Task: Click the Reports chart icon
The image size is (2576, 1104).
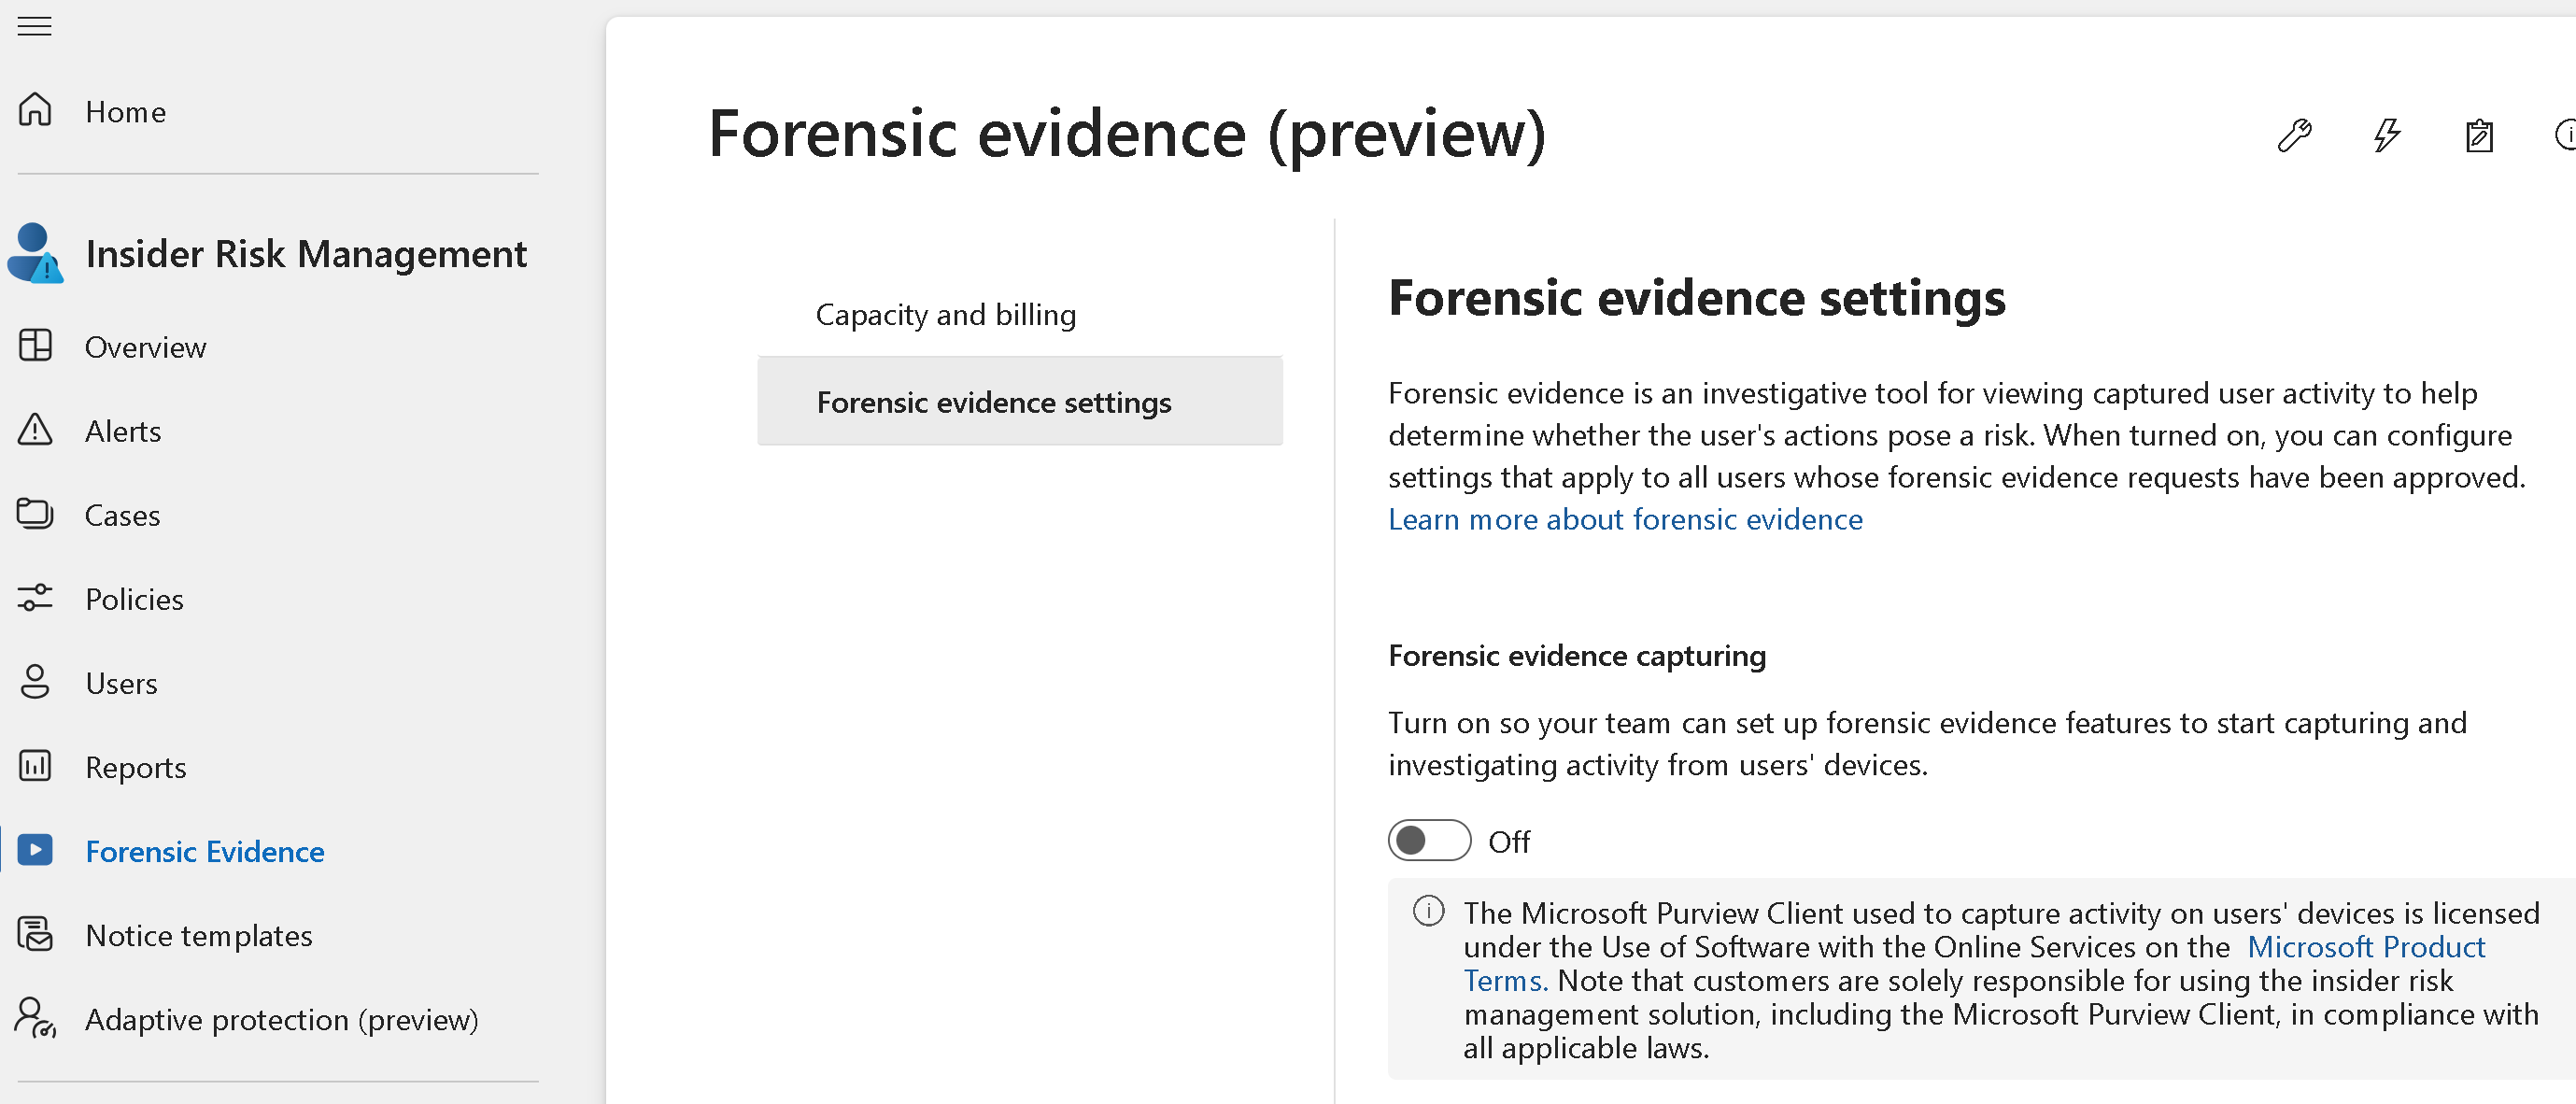Action: [x=35, y=765]
